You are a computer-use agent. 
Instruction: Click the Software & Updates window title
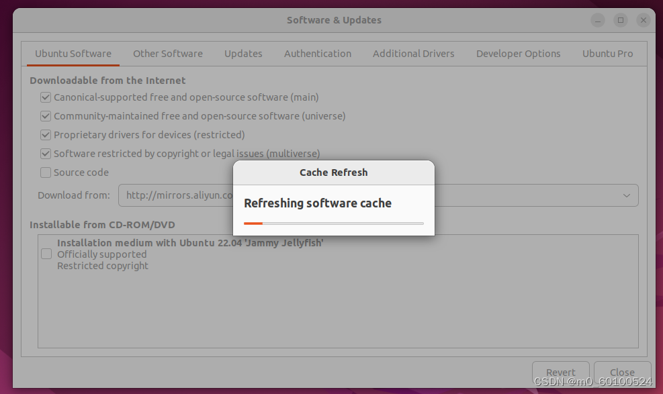(x=334, y=20)
